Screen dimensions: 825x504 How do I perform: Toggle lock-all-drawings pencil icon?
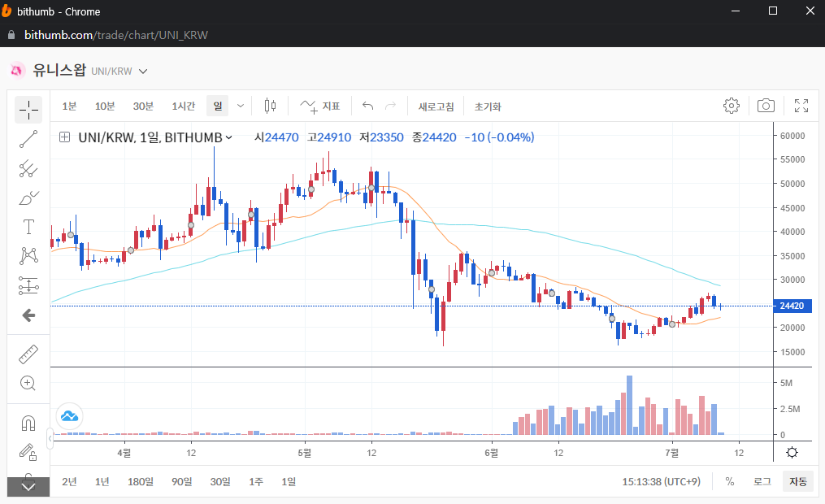click(28, 452)
